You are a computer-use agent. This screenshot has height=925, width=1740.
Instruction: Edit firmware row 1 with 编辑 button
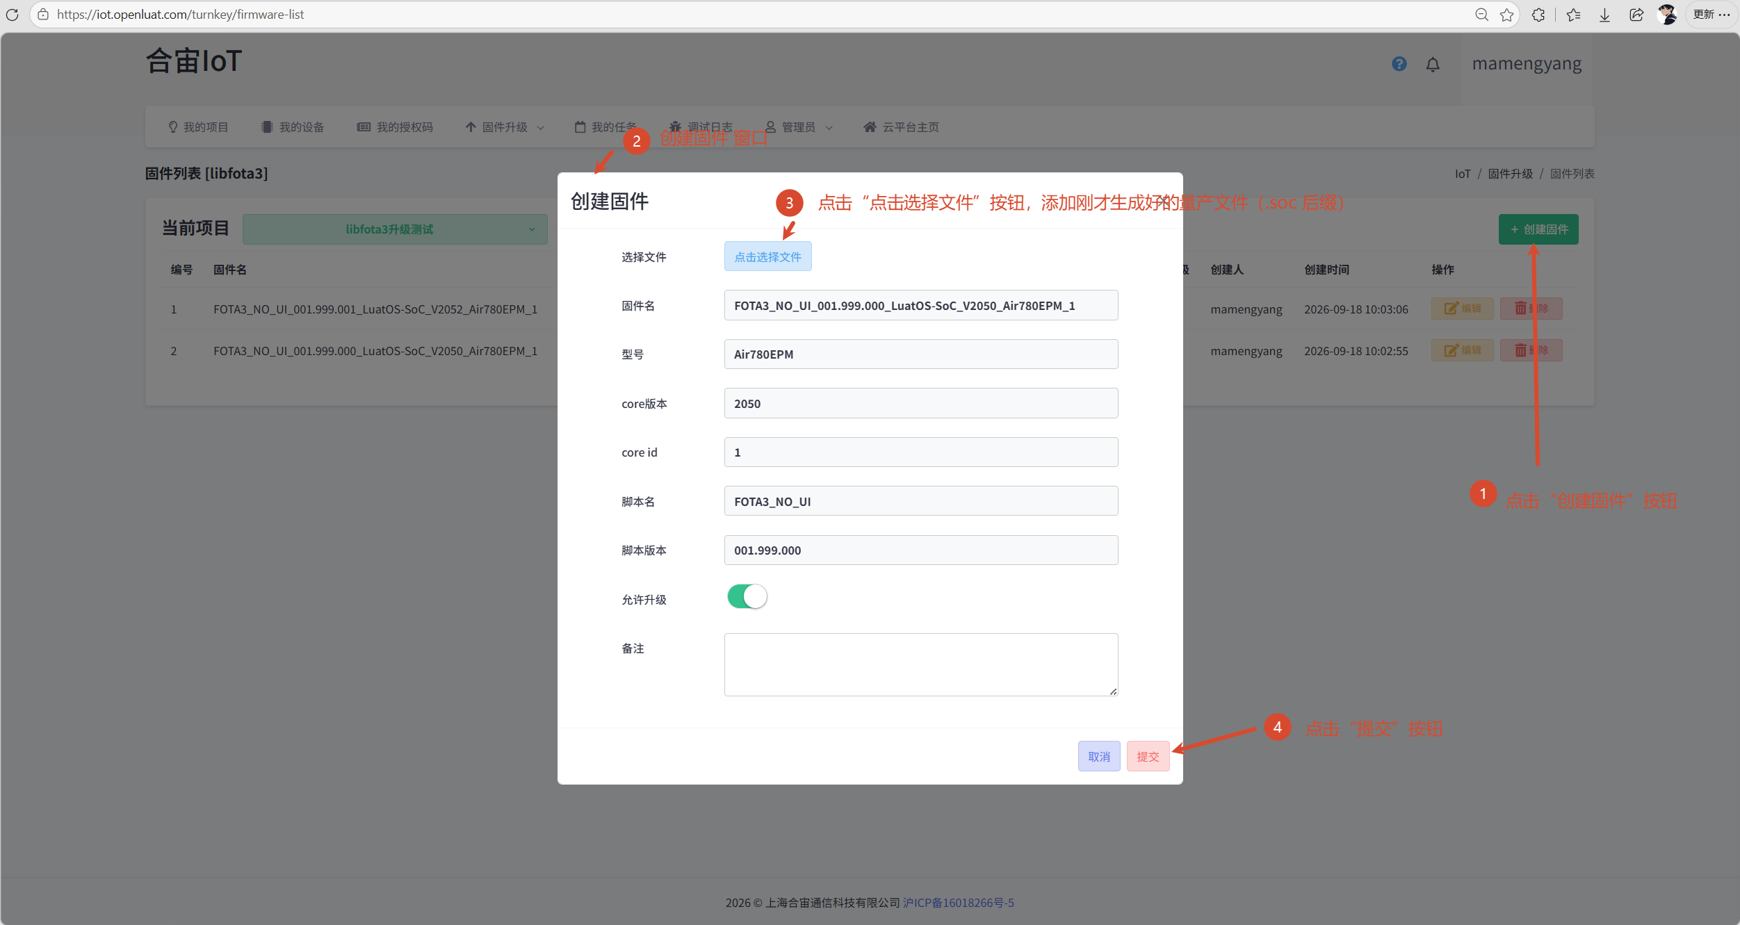(1462, 309)
